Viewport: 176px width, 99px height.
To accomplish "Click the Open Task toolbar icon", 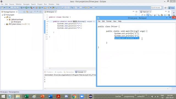I will click(53, 8).
